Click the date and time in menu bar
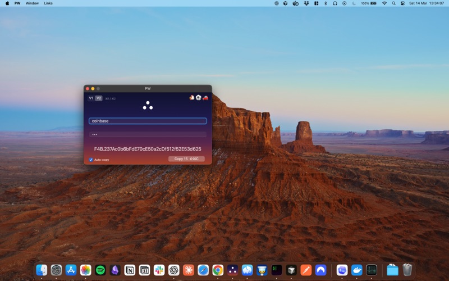 click(427, 3)
